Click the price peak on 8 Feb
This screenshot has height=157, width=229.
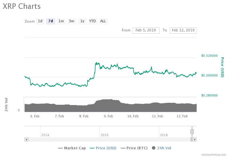(96, 63)
